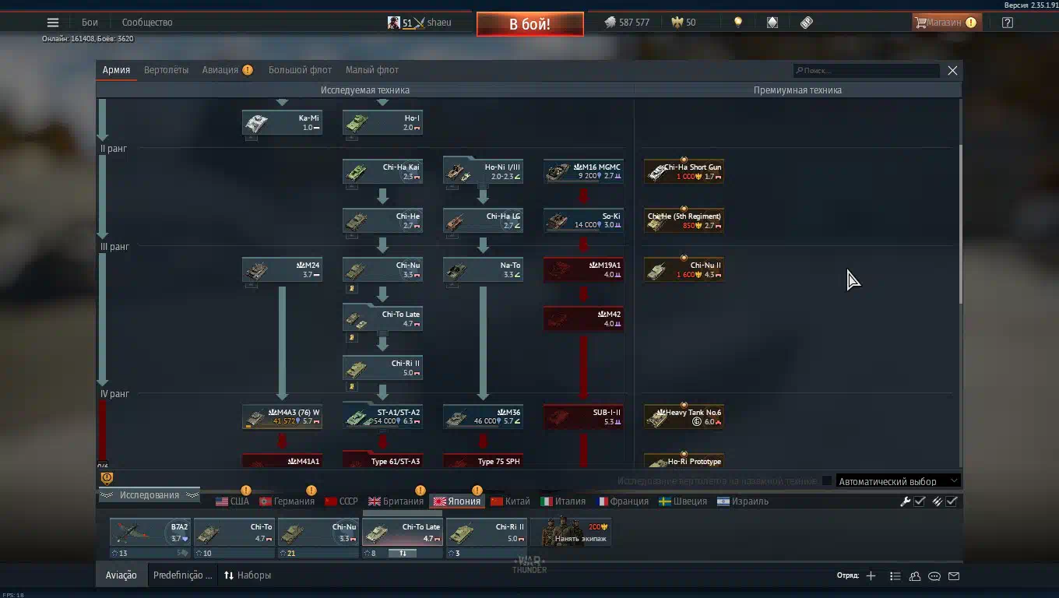The image size is (1059, 598).
Task: Open the hamburger main menu
Action: click(x=53, y=23)
